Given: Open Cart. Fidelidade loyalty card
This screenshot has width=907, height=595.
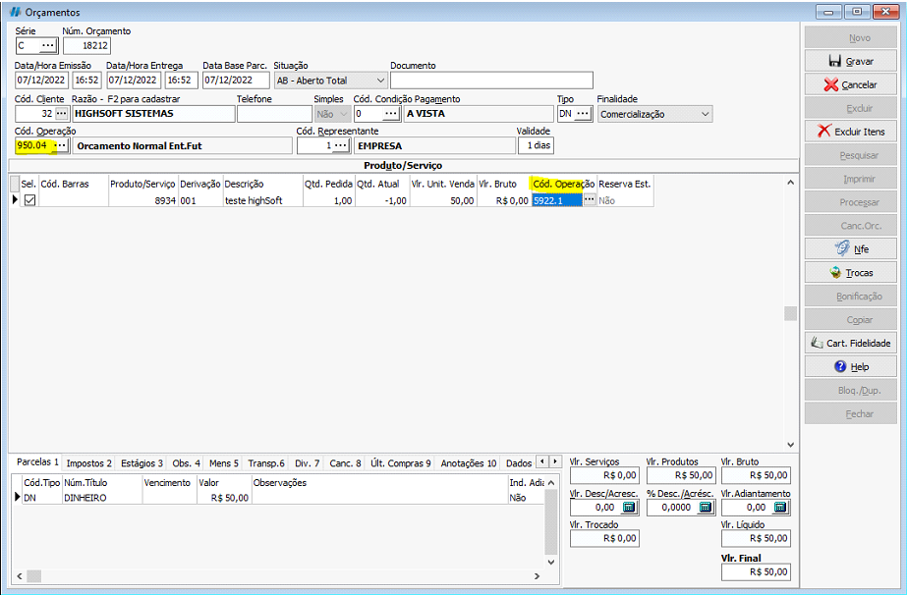Looking at the screenshot, I should pos(851,344).
